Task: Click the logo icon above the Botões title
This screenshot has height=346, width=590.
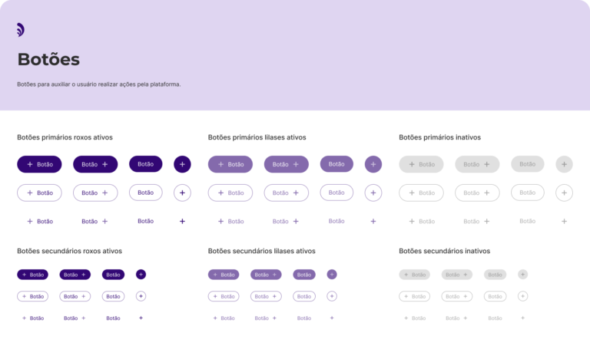Action: coord(20,30)
